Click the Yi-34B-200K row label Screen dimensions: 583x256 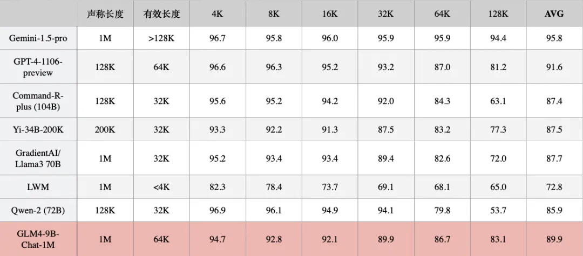(39, 129)
